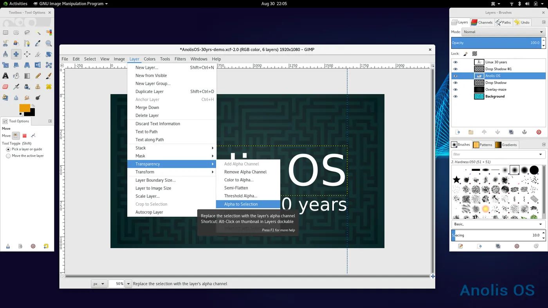Select the Scissors Select tool
This screenshot has width=548, height=308.
coord(5,43)
